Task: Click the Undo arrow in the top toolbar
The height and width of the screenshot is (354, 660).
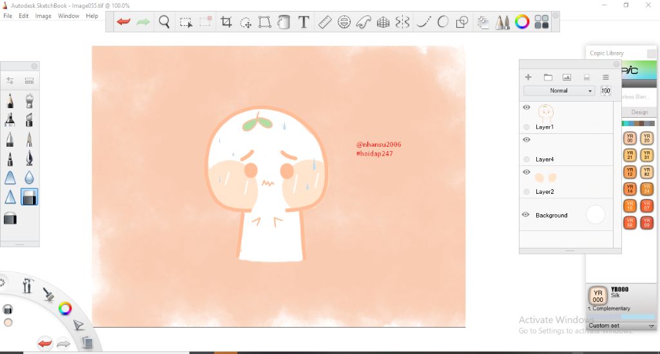Action: [123, 21]
